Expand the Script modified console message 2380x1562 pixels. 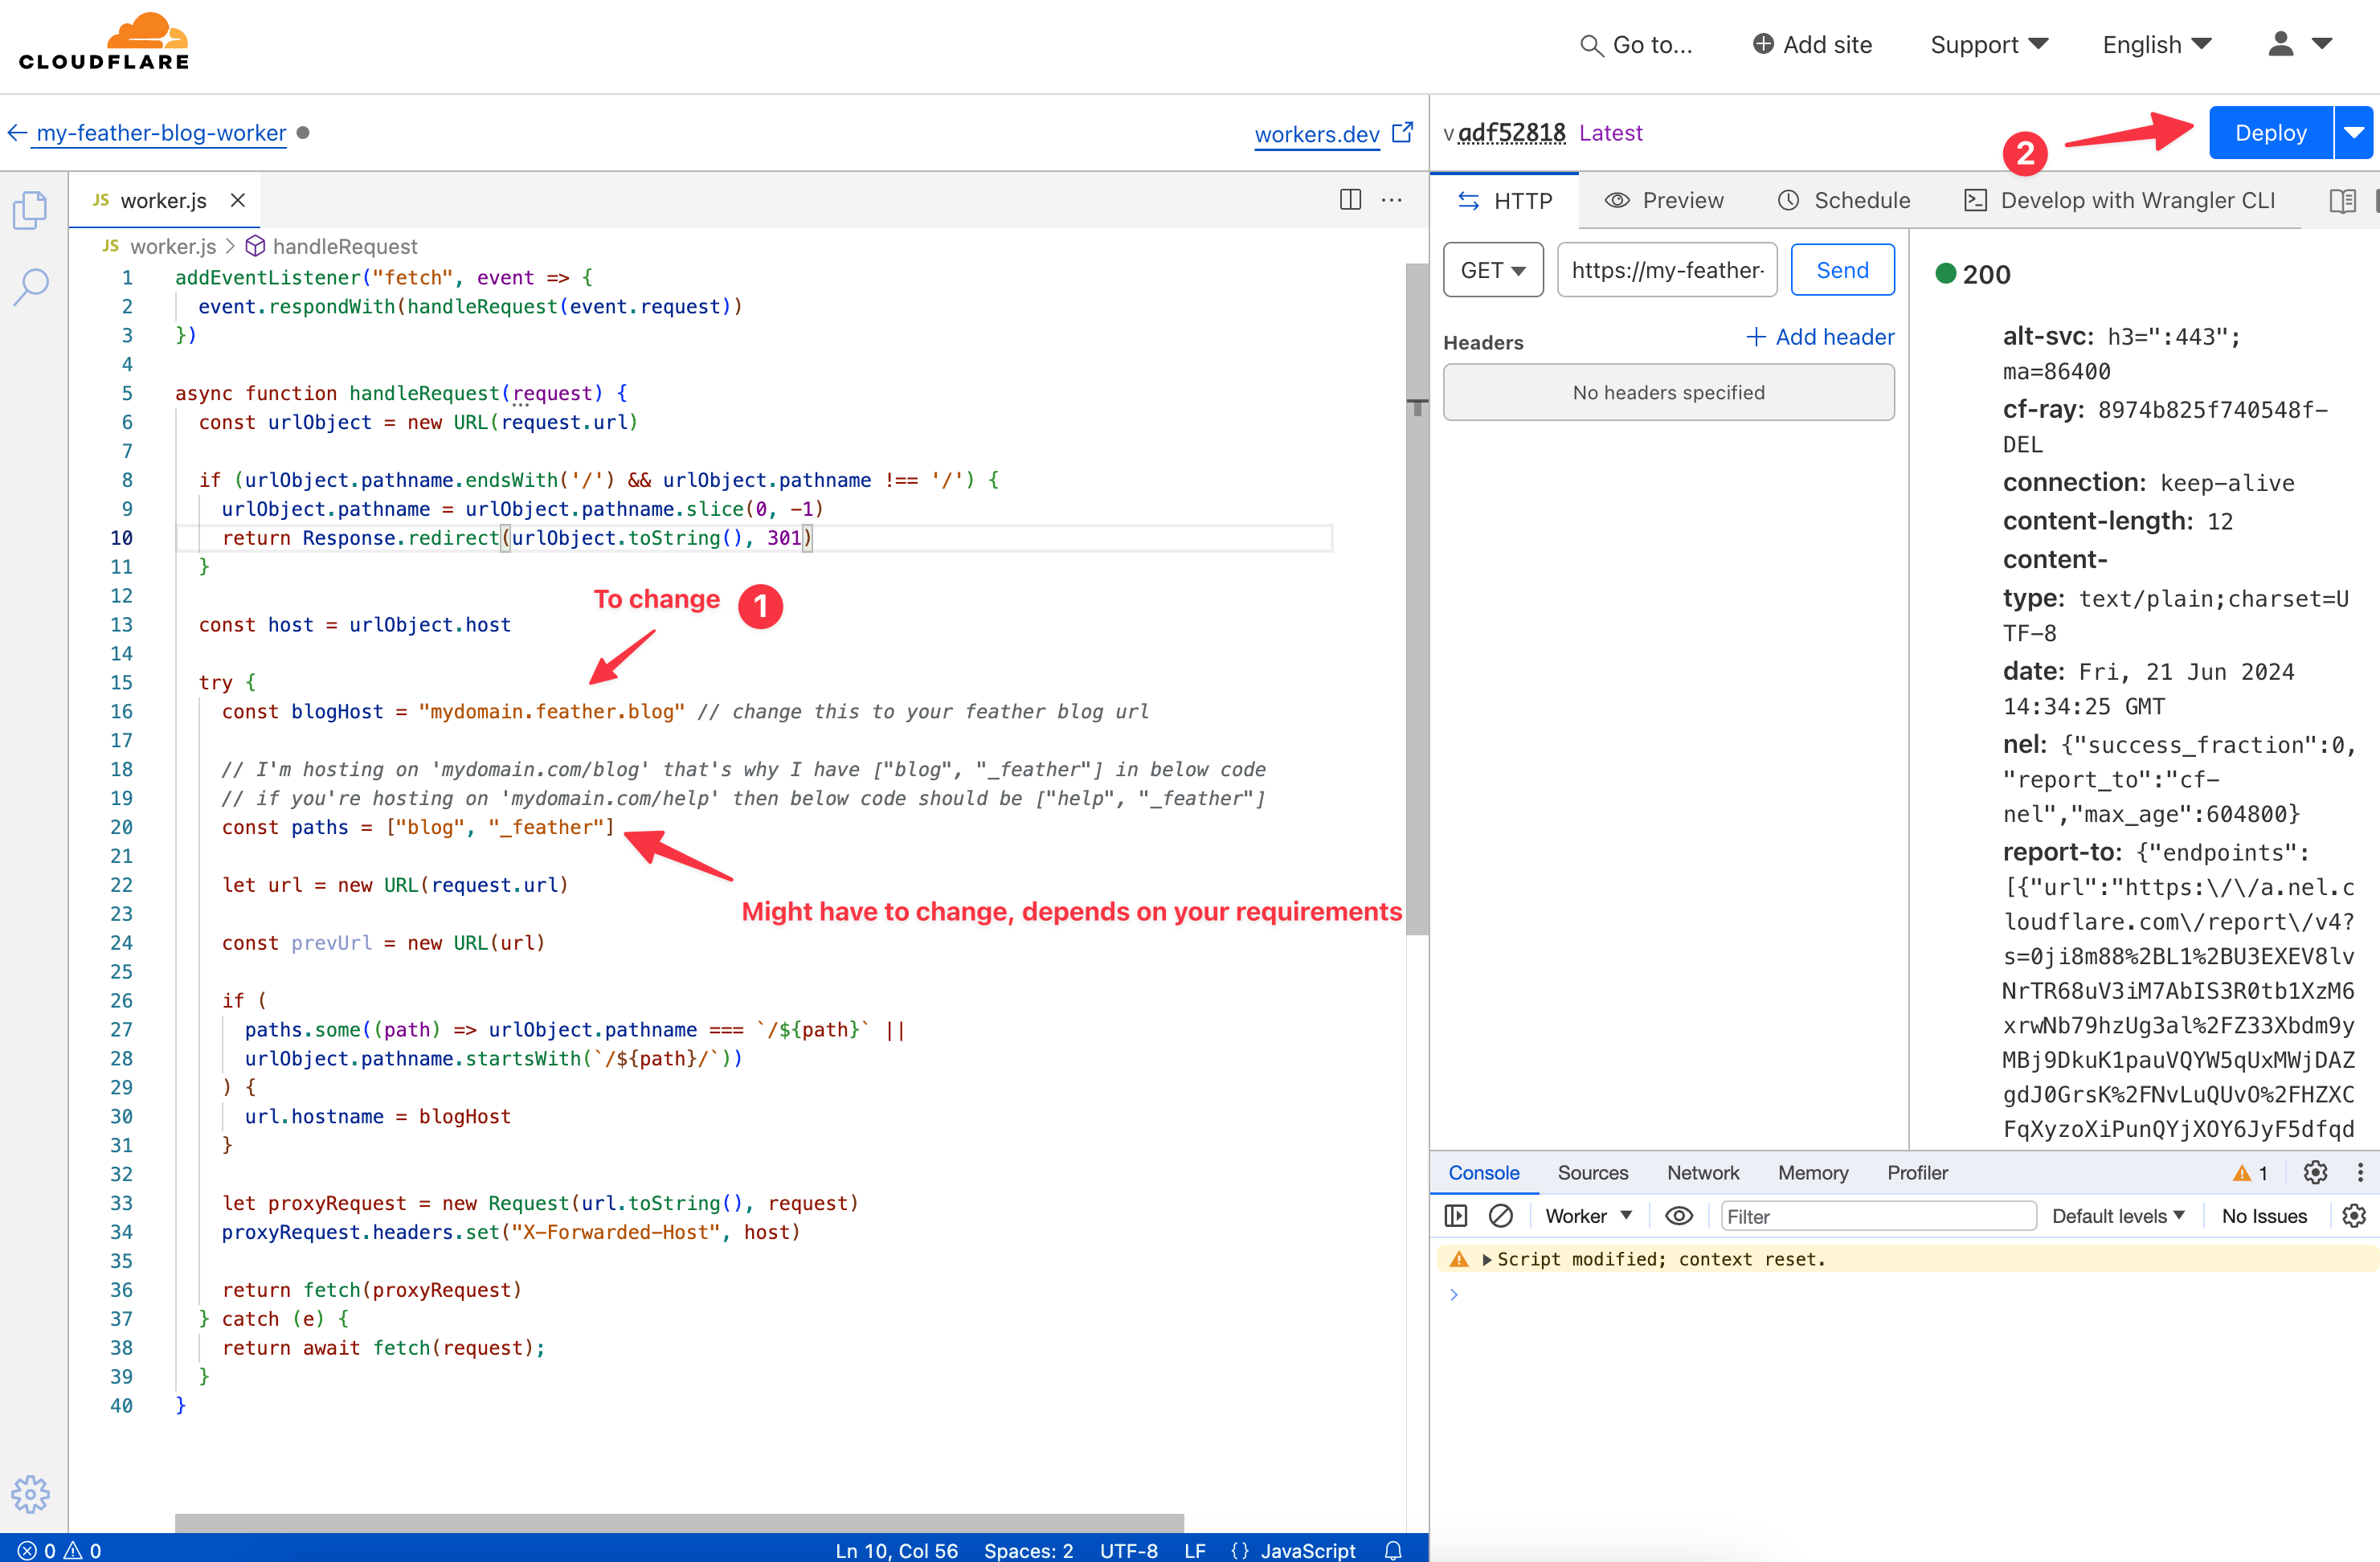tap(1487, 1259)
